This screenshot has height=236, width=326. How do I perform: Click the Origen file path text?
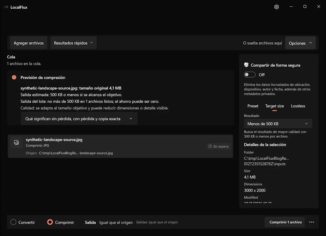pyautogui.click(x=76, y=153)
